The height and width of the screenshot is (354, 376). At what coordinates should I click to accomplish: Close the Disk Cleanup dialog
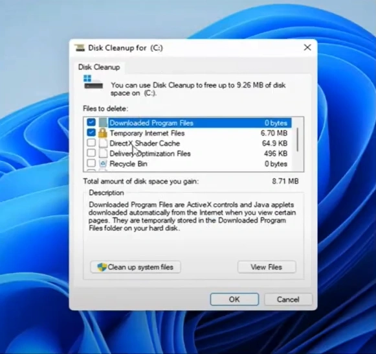pos(307,47)
